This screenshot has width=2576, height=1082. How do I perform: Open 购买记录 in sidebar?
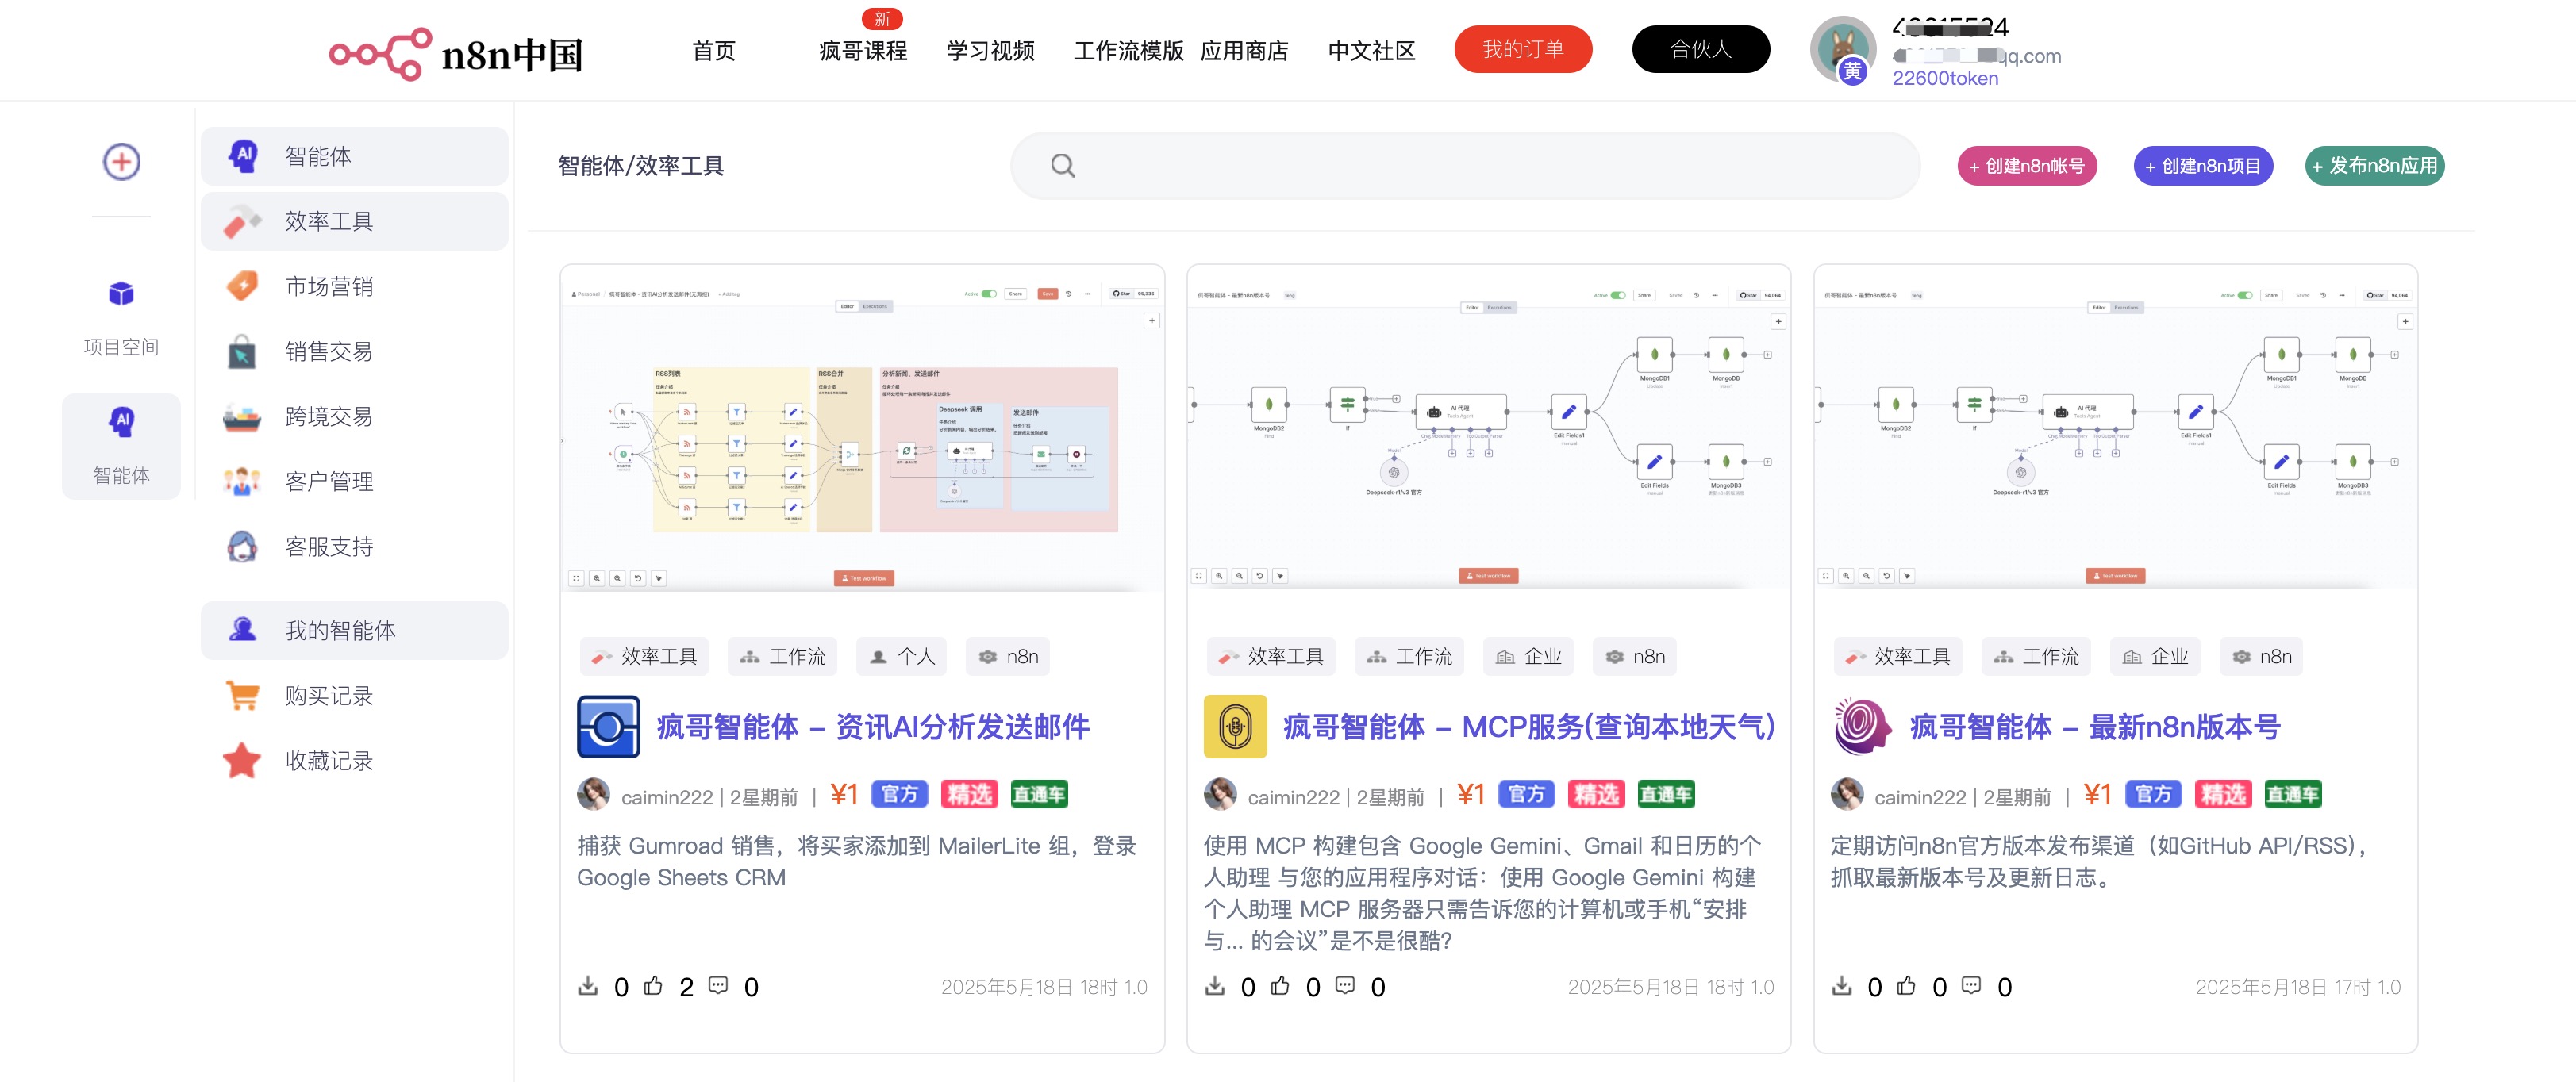[354, 695]
